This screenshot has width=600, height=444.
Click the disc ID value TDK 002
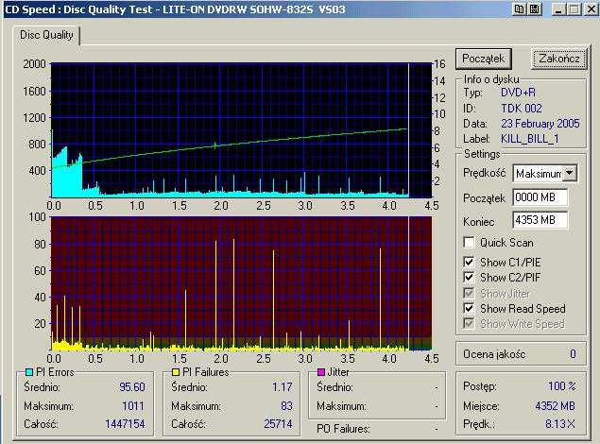point(522,109)
